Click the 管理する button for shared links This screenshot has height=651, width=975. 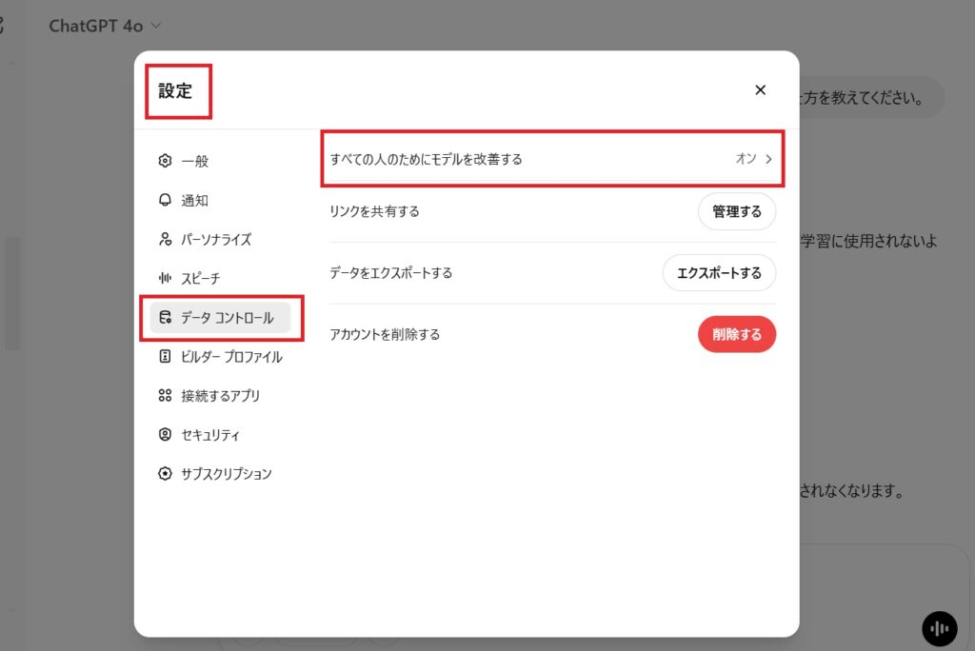pos(737,211)
